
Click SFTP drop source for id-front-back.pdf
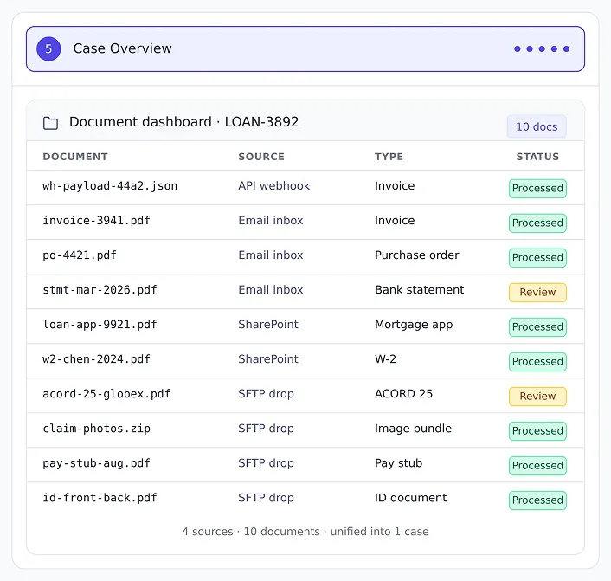(266, 498)
